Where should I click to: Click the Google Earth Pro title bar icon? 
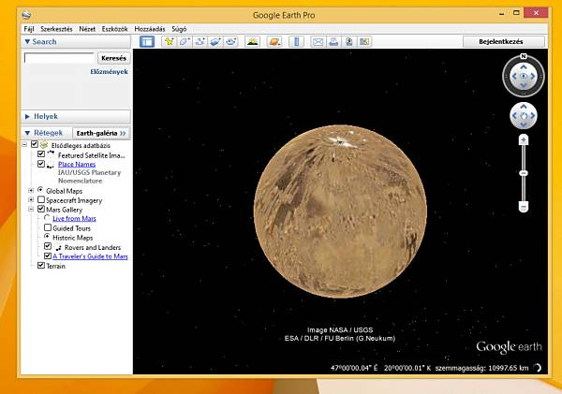tap(26, 15)
